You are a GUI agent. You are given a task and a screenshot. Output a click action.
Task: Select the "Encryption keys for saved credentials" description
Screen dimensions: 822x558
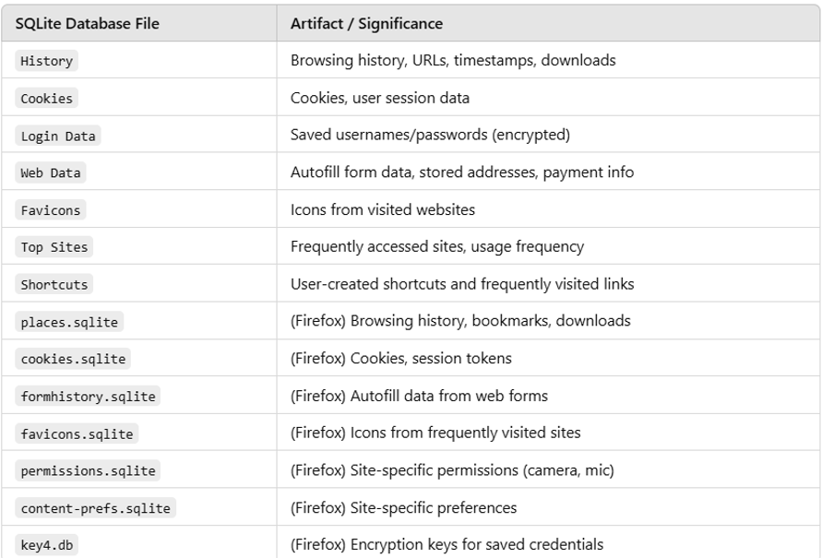476,545
